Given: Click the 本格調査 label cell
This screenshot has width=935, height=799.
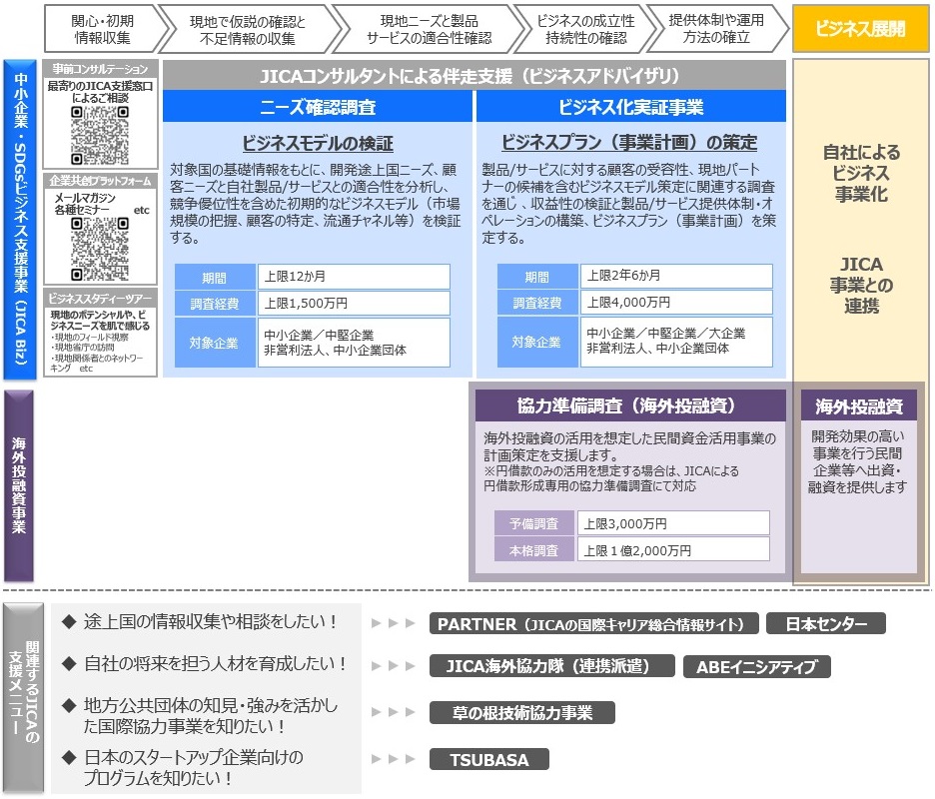Looking at the screenshot, I should coord(533,549).
